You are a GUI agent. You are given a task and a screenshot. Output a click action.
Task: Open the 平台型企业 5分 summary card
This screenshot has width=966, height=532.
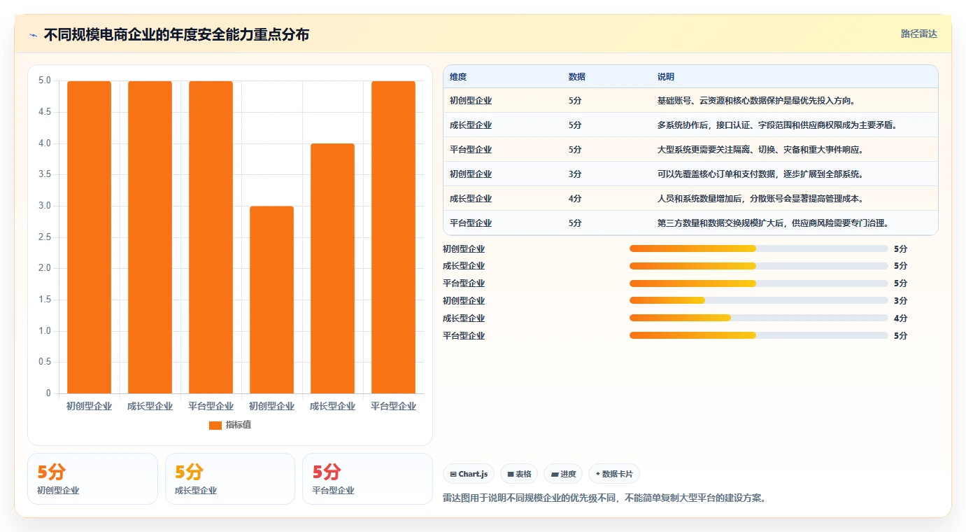click(x=367, y=479)
